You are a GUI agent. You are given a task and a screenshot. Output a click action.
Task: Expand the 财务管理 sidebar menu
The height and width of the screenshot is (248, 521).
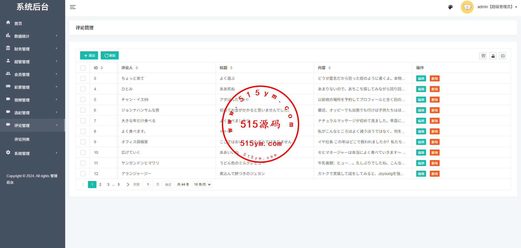pyautogui.click(x=32, y=49)
